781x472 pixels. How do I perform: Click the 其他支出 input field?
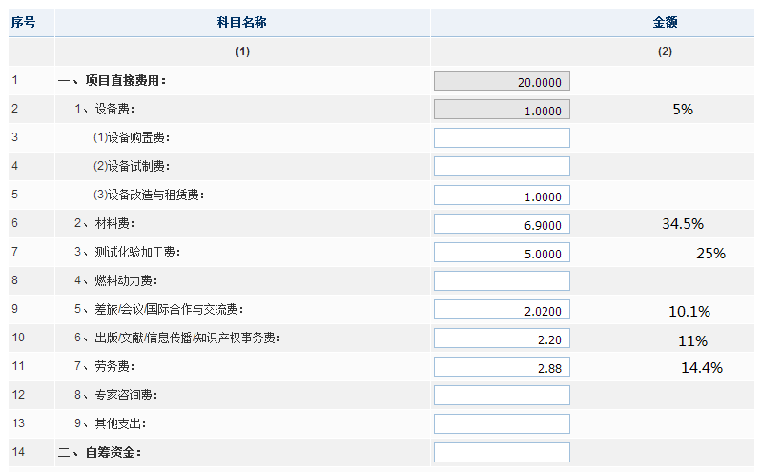502,423
